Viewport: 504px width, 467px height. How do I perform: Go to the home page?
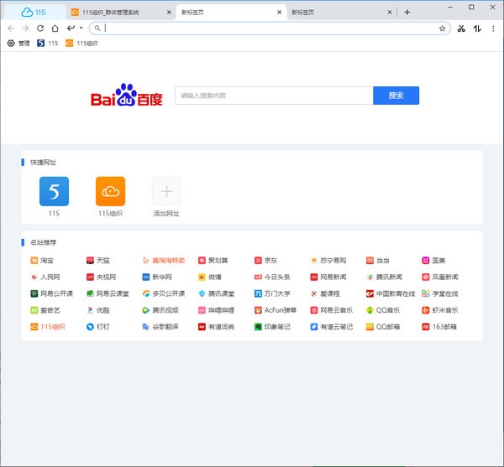pyautogui.click(x=55, y=29)
